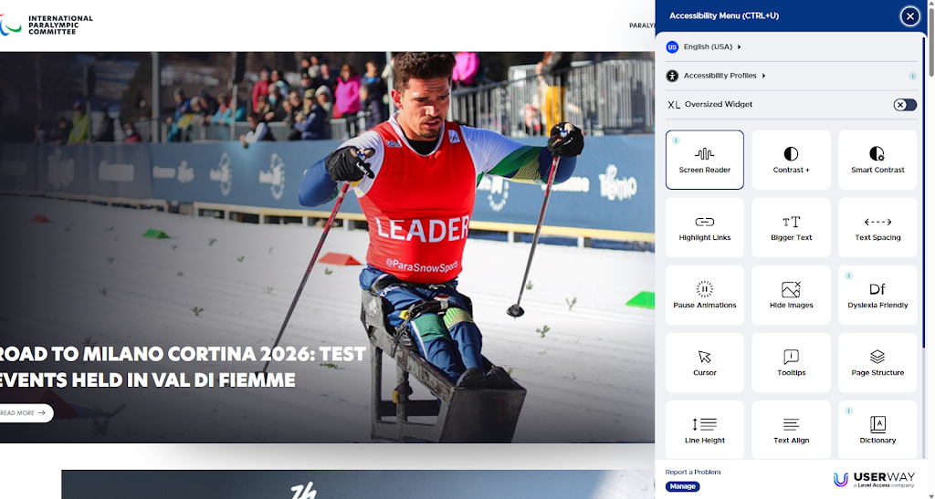Choose the Text Align menu tile
Viewport: 935px width, 499px height.
click(791, 430)
